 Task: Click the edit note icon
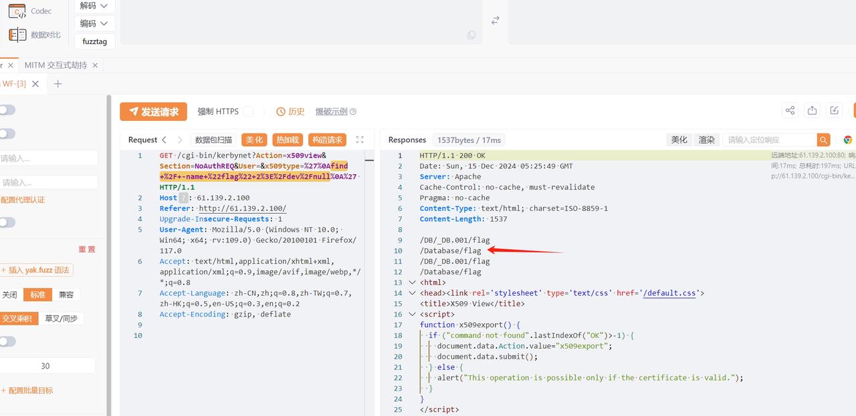point(834,111)
